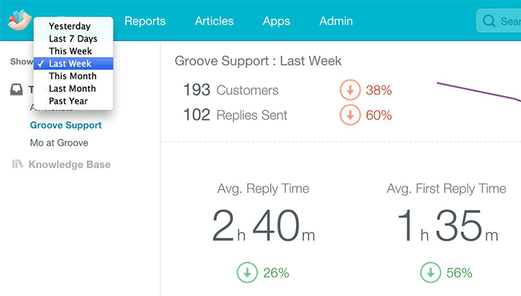
Task: Click the search magnifier icon
Action: [x=489, y=21]
